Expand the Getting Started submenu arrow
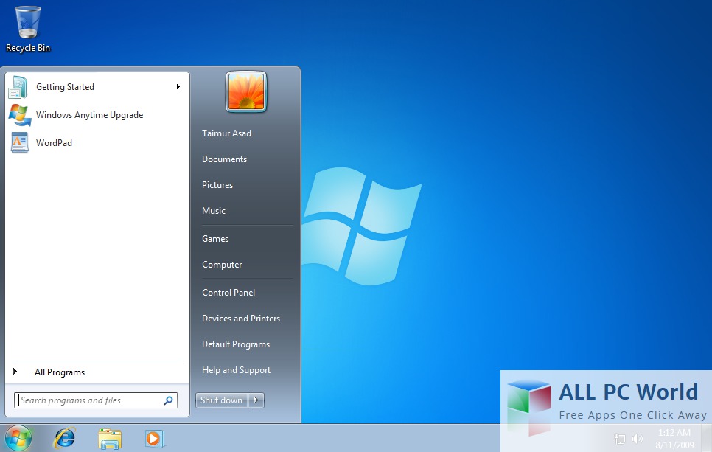Image resolution: width=712 pixels, height=452 pixels. click(x=178, y=87)
